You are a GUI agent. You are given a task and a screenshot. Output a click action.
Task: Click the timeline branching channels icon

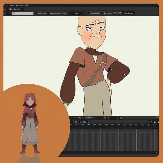pyautogui.click(x=81, y=122)
